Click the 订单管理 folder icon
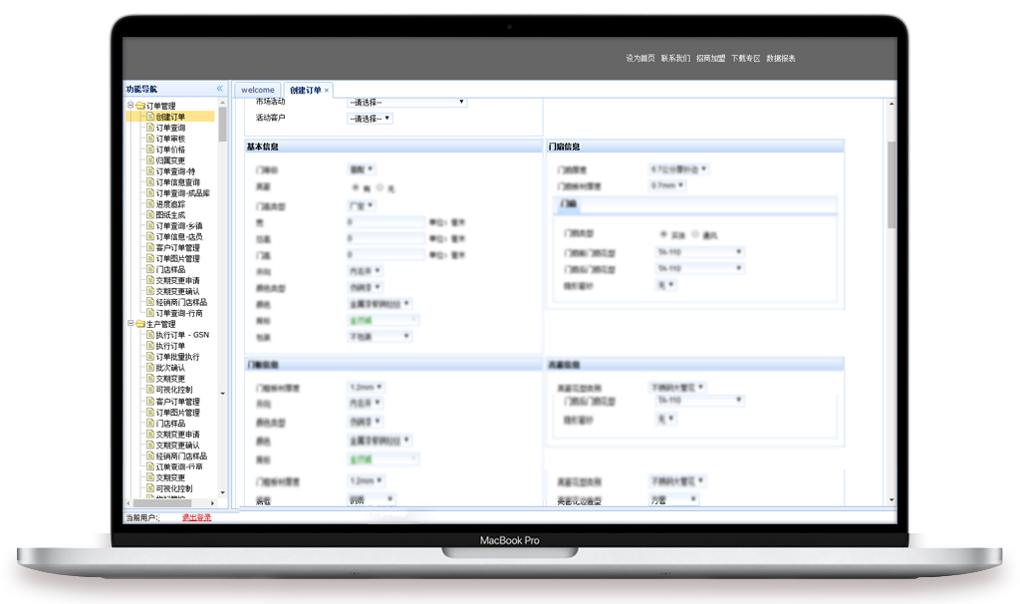Viewport: 1020px width, 604px height. pyautogui.click(x=139, y=106)
